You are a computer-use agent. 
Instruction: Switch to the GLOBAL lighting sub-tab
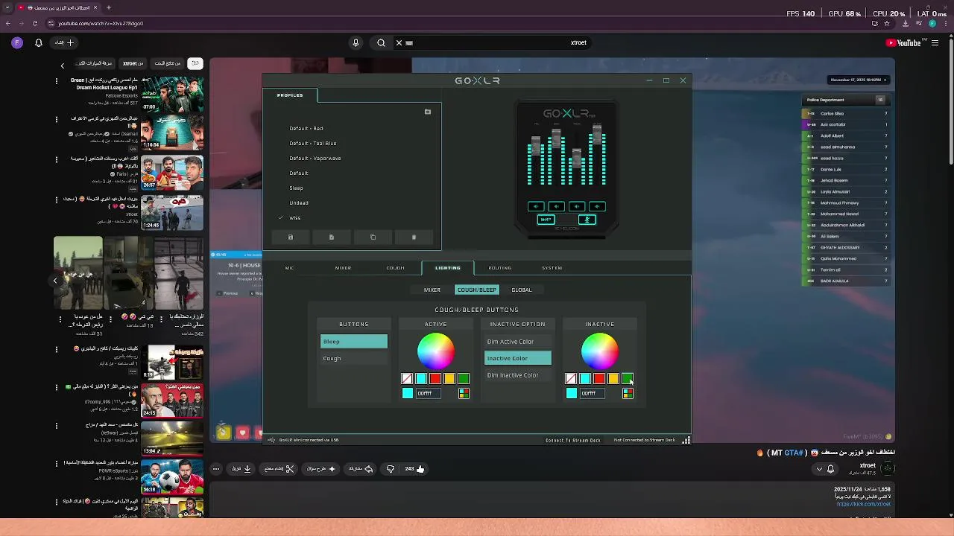(x=522, y=290)
